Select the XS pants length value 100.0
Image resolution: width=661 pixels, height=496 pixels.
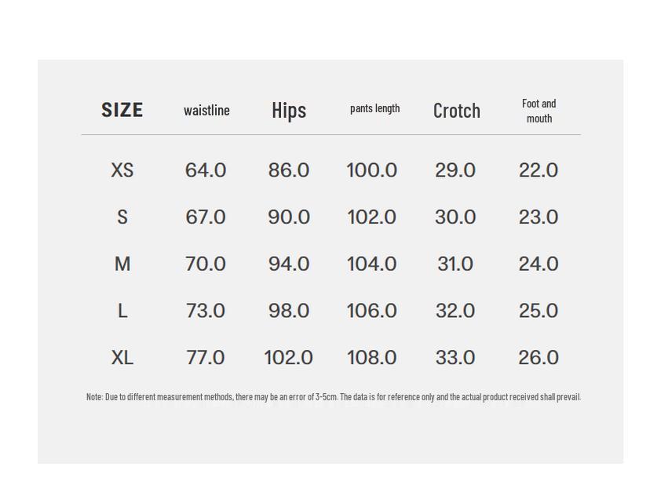pyautogui.click(x=372, y=170)
